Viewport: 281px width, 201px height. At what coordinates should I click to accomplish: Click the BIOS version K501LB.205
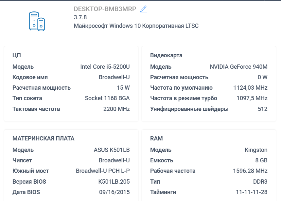point(114,182)
